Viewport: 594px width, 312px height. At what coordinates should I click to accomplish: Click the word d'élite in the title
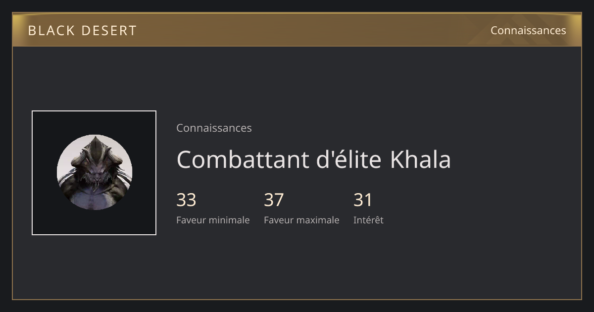[349, 159]
